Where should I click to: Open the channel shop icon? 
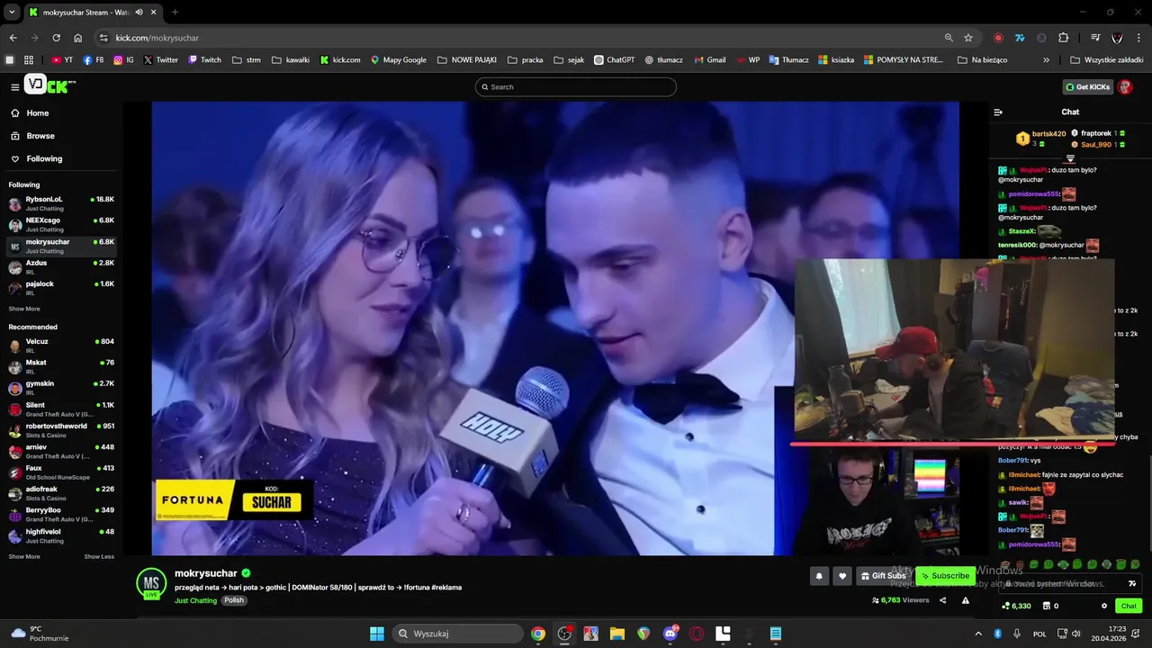tap(1046, 606)
